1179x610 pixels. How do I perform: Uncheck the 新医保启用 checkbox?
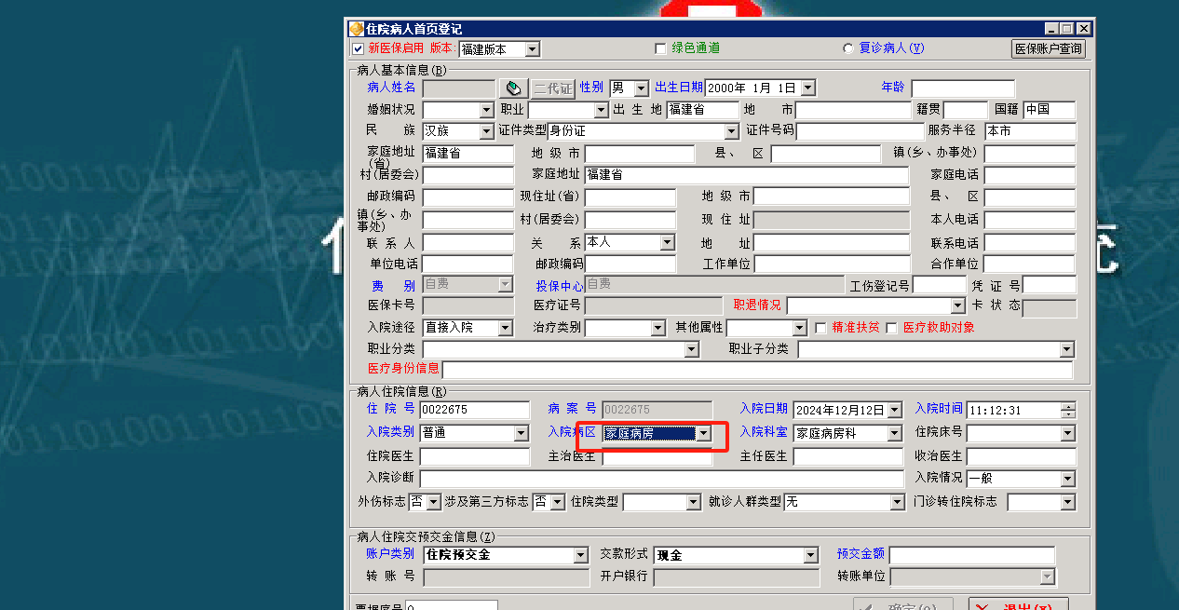pos(358,48)
